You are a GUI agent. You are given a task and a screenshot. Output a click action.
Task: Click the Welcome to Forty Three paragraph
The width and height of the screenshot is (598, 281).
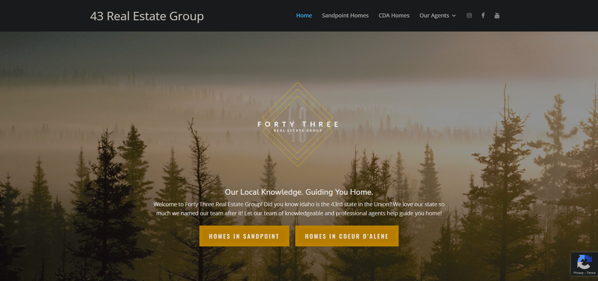(x=299, y=209)
